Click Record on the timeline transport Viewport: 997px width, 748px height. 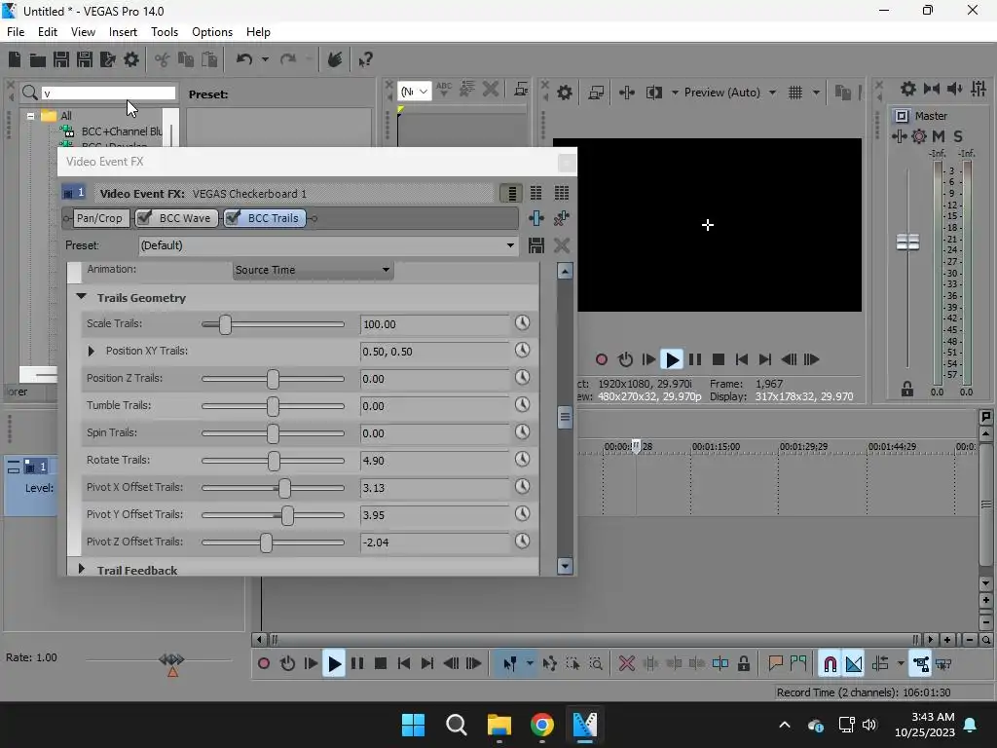pos(263,664)
